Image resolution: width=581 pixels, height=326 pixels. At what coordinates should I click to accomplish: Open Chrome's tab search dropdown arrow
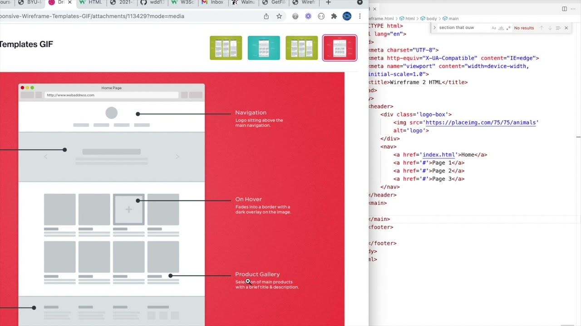click(x=360, y=2)
